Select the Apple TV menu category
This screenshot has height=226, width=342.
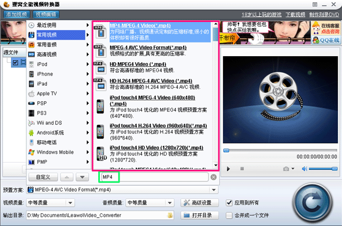pyautogui.click(x=59, y=94)
